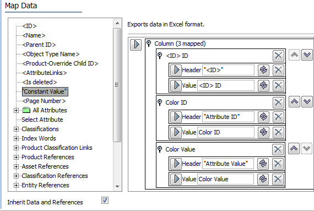
Task: Delete the "Attribute Value" header entry
Action: pyautogui.click(x=278, y=164)
